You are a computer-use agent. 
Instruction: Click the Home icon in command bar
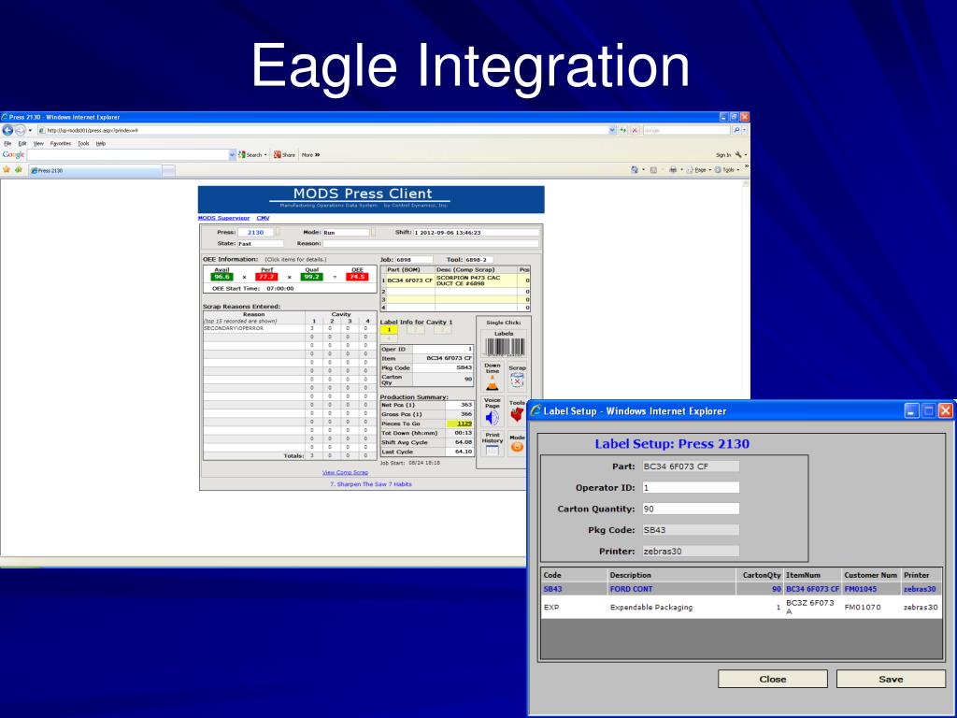click(635, 170)
